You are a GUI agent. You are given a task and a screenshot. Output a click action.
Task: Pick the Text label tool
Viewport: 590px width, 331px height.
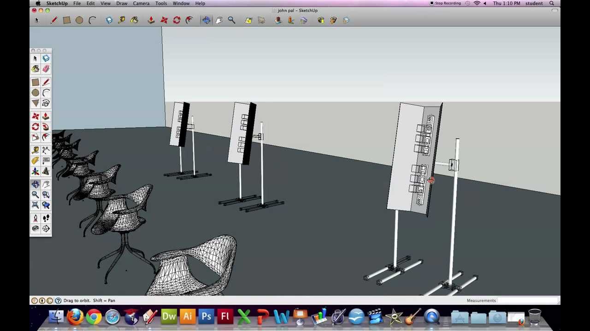(46, 160)
